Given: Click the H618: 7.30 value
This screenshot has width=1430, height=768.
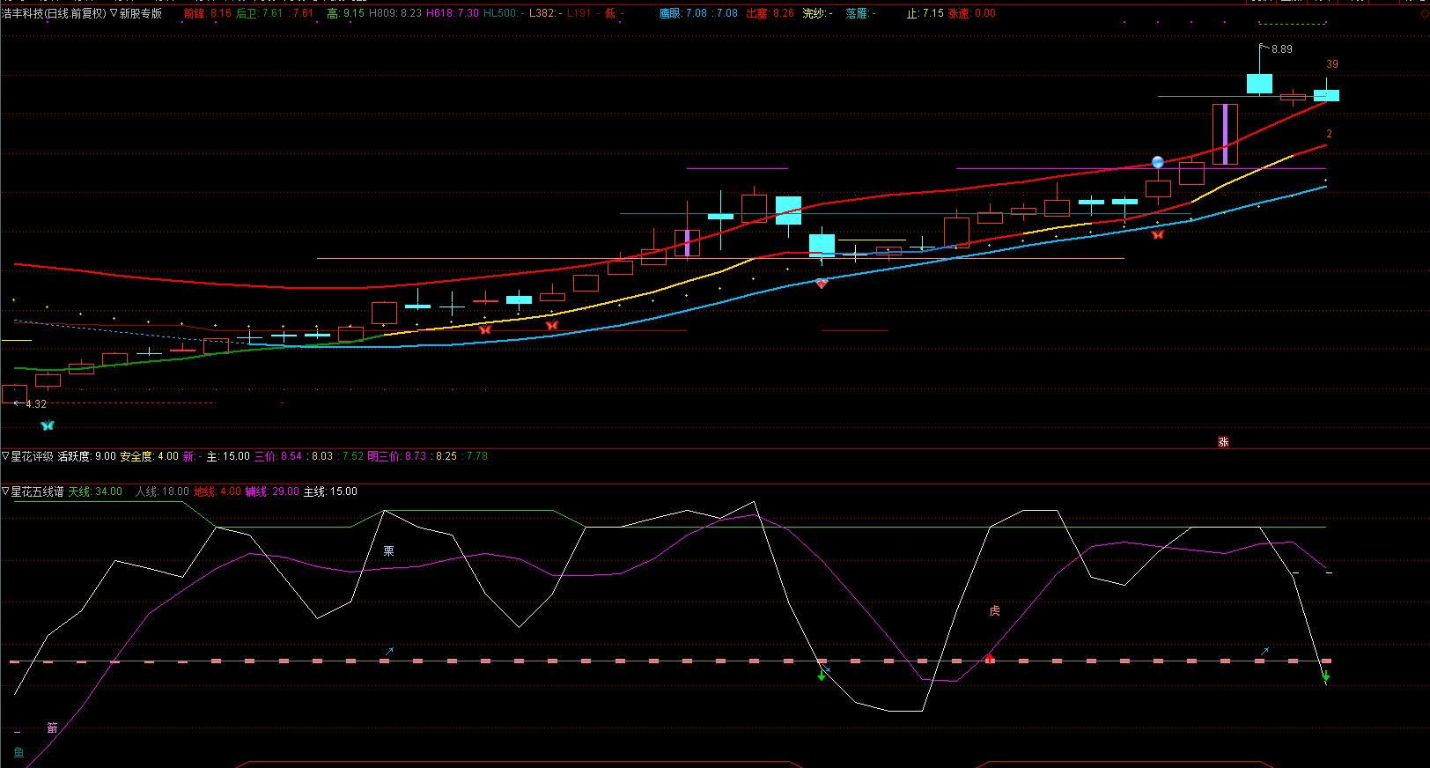Looking at the screenshot, I should click(x=453, y=13).
